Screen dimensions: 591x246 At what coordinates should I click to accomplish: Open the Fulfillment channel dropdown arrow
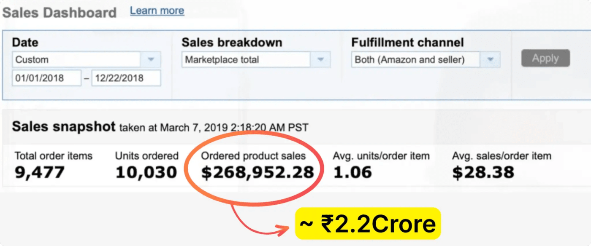click(491, 59)
